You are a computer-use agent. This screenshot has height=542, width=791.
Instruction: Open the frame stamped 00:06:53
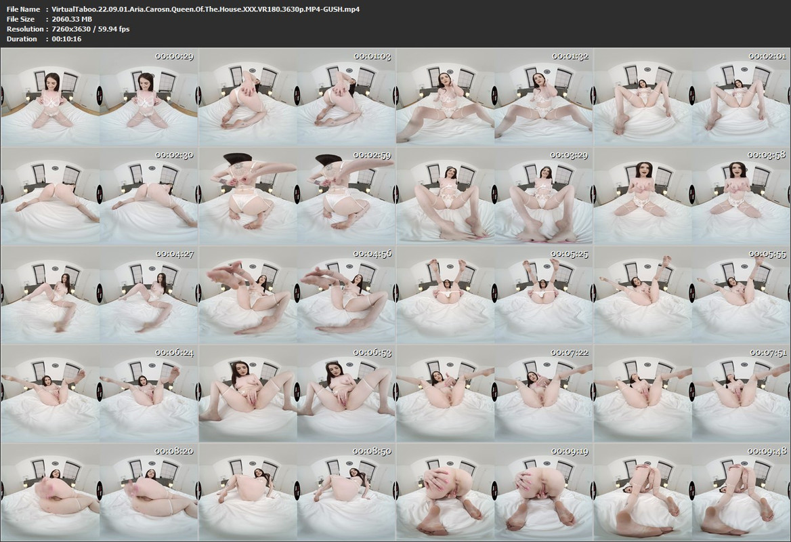pos(297,394)
